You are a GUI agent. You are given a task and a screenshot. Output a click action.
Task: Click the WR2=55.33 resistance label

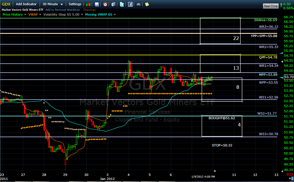pos(269,47)
